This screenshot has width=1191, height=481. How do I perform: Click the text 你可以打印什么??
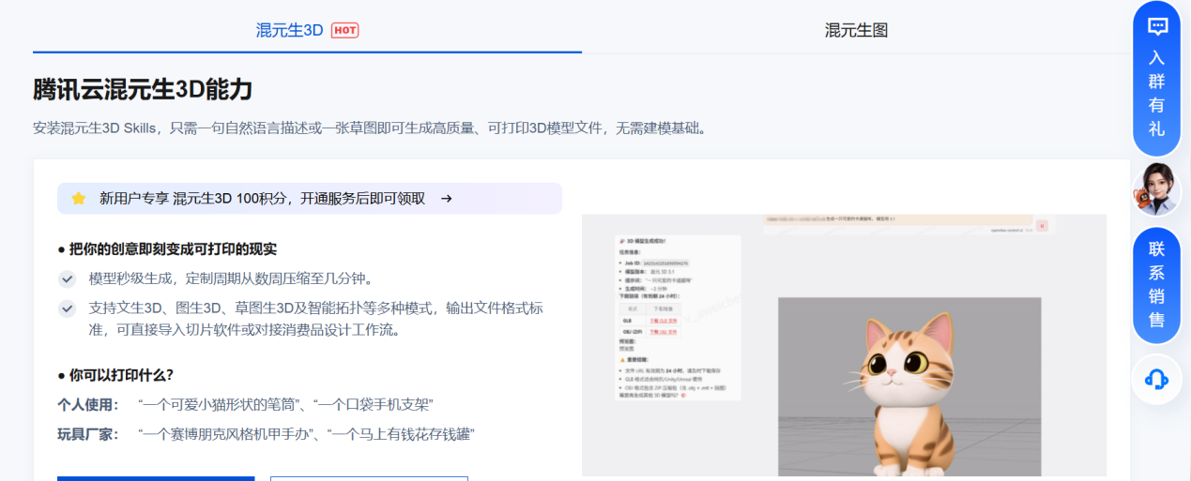[121, 375]
